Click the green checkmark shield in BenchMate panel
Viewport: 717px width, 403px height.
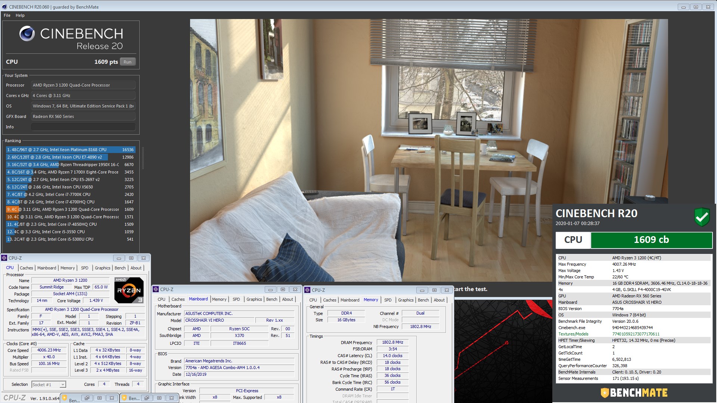(x=702, y=217)
